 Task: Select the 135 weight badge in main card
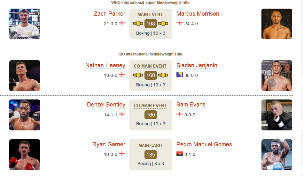pyautogui.click(x=151, y=155)
